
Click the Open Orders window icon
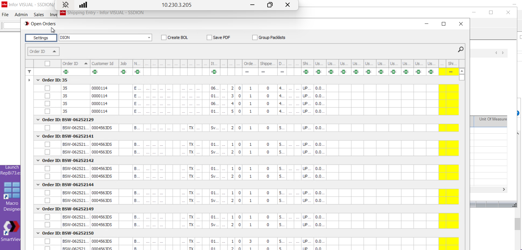coord(27,24)
